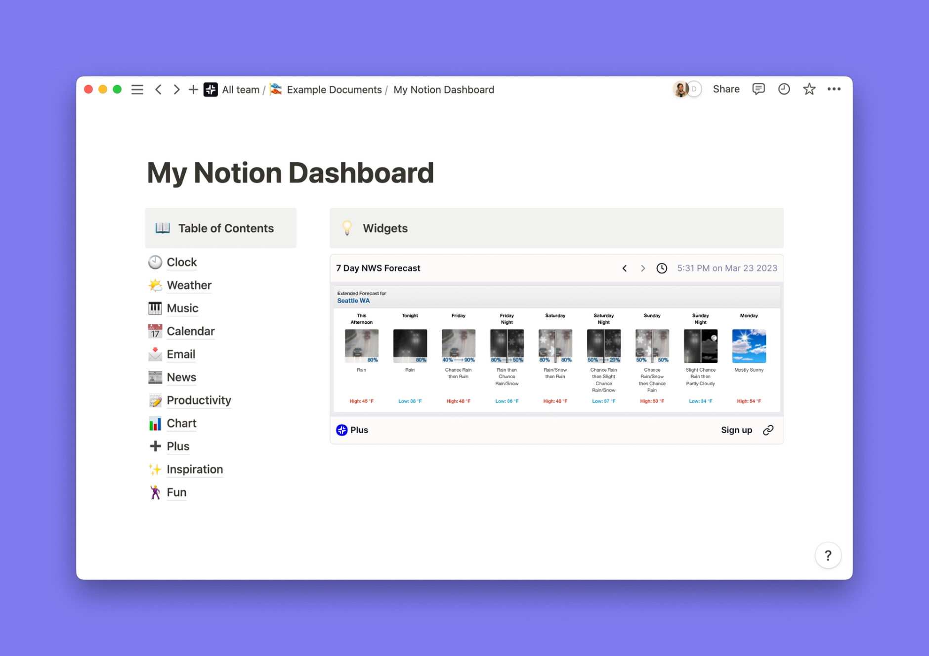The width and height of the screenshot is (929, 656).
Task: Click the Share button
Action: [726, 89]
